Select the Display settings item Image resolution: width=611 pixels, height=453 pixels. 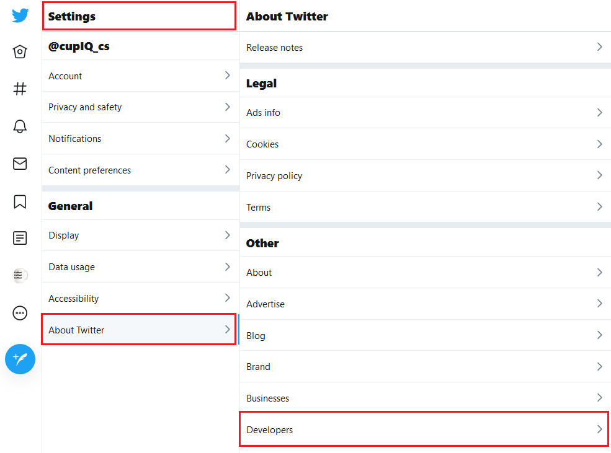coord(141,235)
